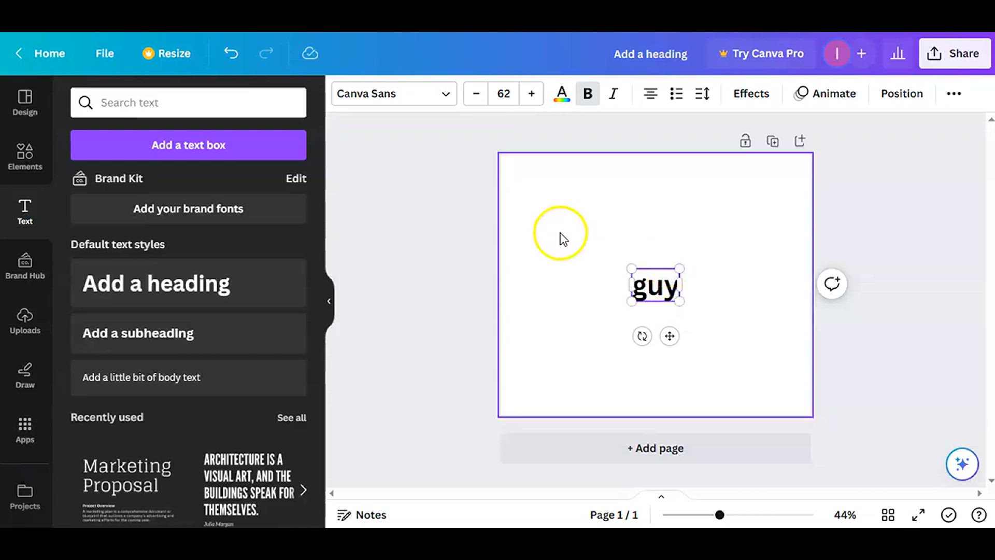The height and width of the screenshot is (560, 995).
Task: Expand the pages tray chevron
Action: 661,497
